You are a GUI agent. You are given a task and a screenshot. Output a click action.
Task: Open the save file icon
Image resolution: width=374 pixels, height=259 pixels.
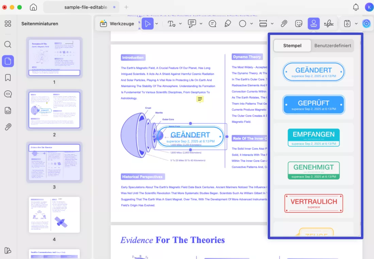click(x=347, y=23)
